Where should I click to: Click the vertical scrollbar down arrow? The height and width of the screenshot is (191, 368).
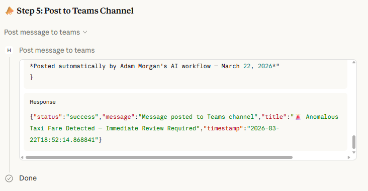pos(354,152)
